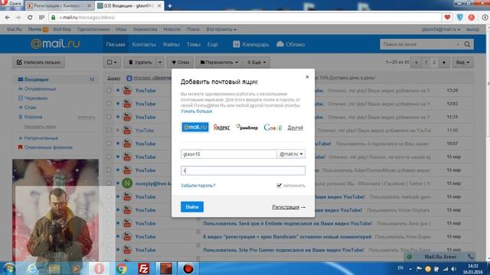Open the "Спам" folder in sidebar
Screen dimensions: 490x275
tap(30, 108)
